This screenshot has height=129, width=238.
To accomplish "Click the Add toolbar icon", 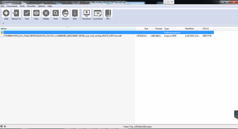I will [x=6, y=13].
